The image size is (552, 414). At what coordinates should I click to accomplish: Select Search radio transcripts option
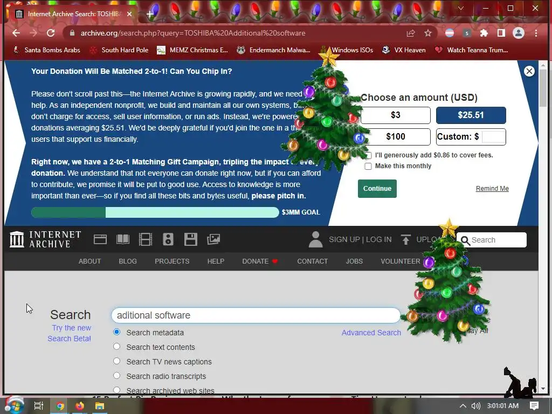click(116, 376)
